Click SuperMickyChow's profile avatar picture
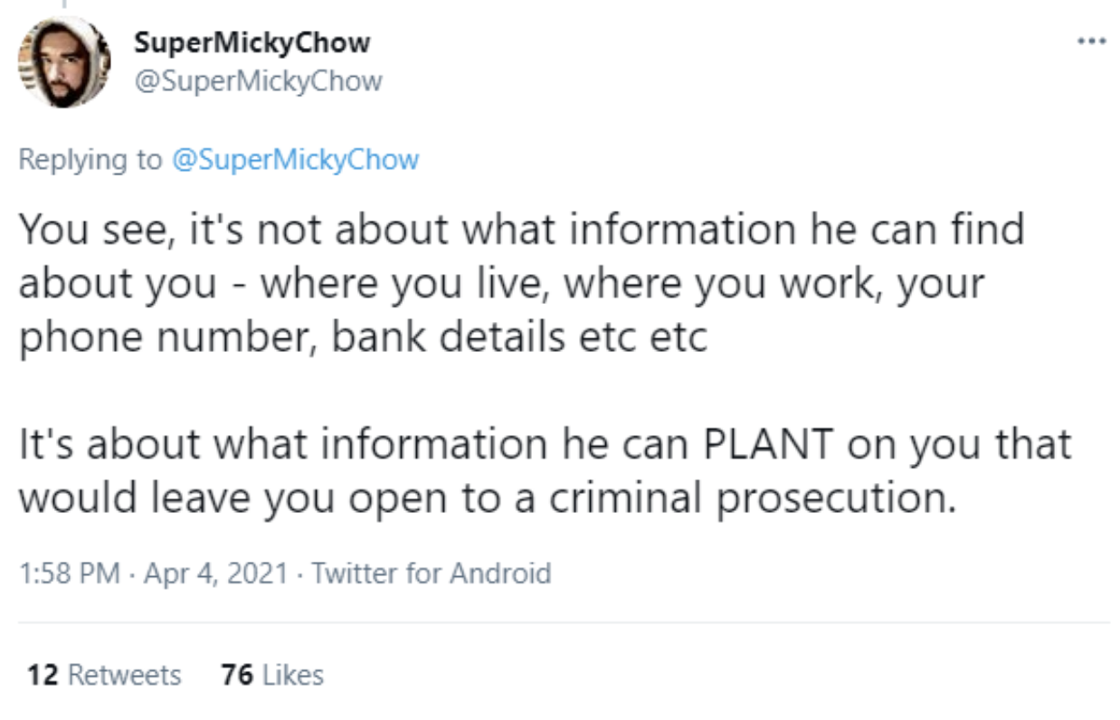The width and height of the screenshot is (1120, 720). 64,62
